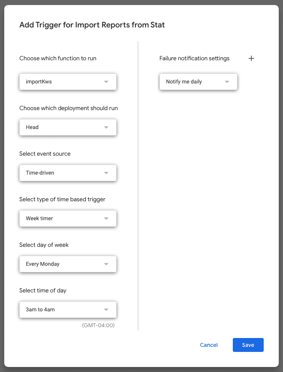
Task: Click the Add Trigger dialog title
Action: point(92,25)
